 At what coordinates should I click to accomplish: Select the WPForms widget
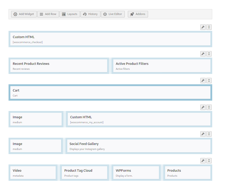point(136,173)
